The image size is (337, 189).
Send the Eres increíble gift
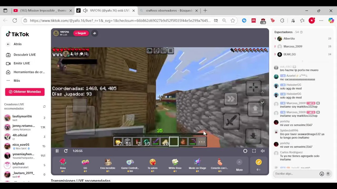(108, 165)
